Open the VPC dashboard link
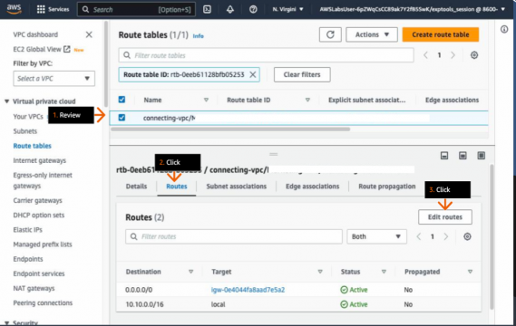516x326 pixels. [x=35, y=34]
